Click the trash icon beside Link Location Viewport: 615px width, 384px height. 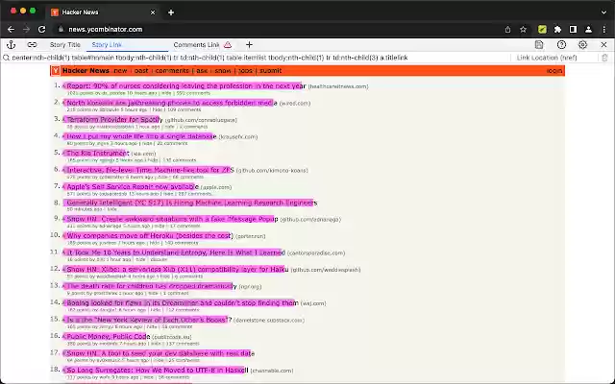604,58
